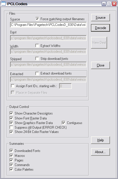Open the About... dialog
Viewport: 118px width, 179px height.
tap(100, 152)
